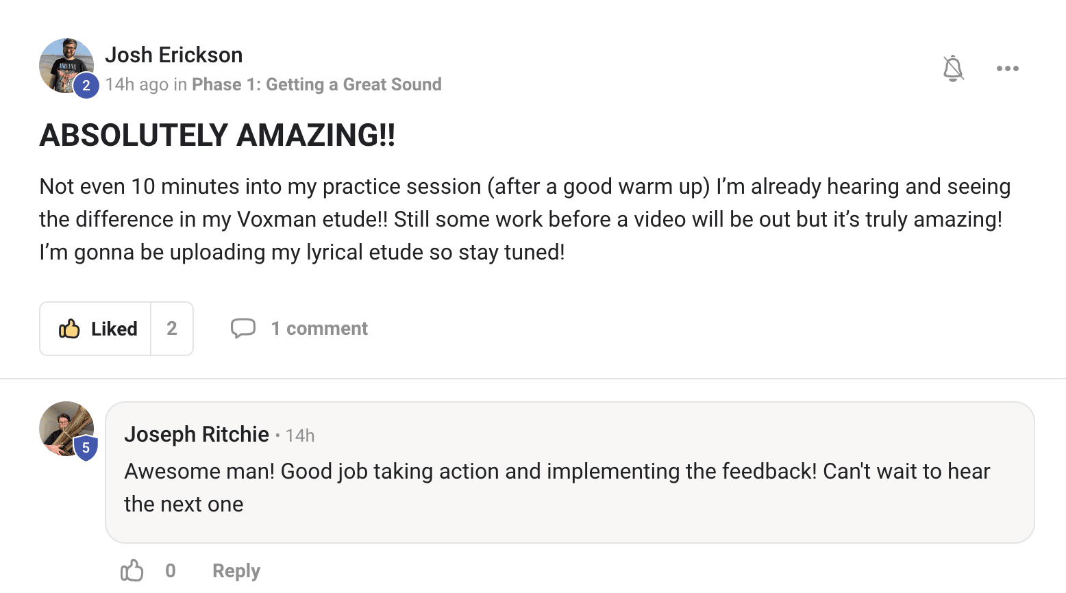Click Reply under Joseph Ritchie's comment
Image resolution: width=1066 pixels, height=593 pixels.
click(236, 570)
